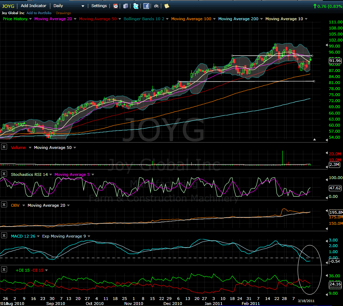The height and width of the screenshot is (306, 343).
Task: Expand the Bollinger Bands 10 2 dropdown arrow
Action: click(x=167, y=19)
